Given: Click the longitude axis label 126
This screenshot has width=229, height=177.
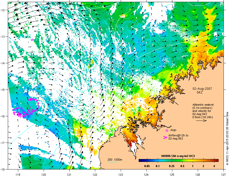Looking at the screenshot, I should (198, 174).
